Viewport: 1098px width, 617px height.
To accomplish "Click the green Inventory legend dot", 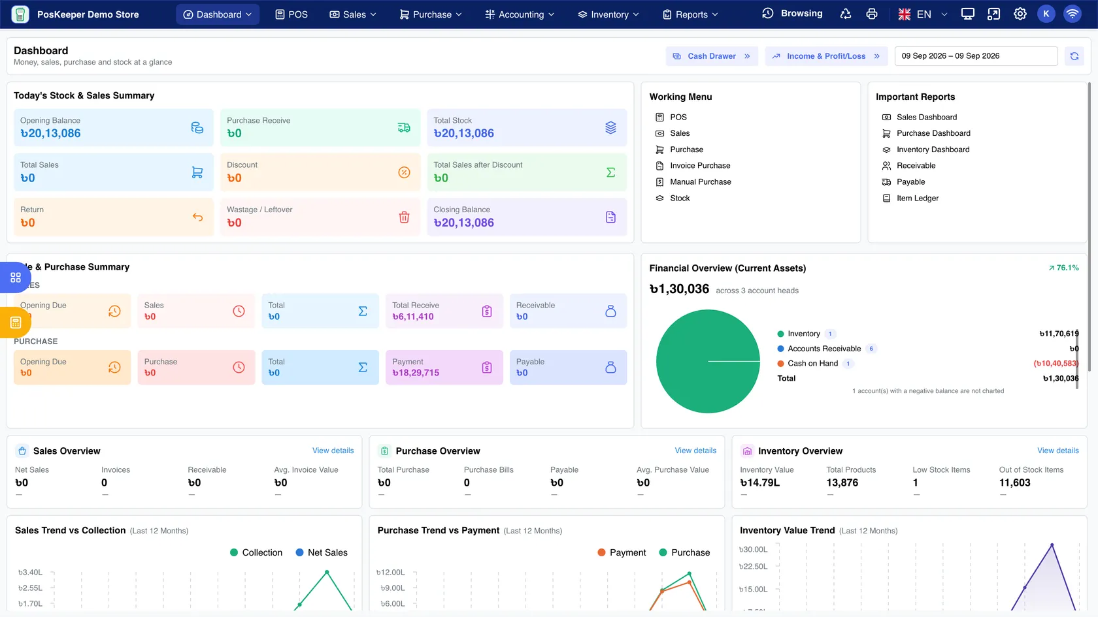I will [780, 334].
